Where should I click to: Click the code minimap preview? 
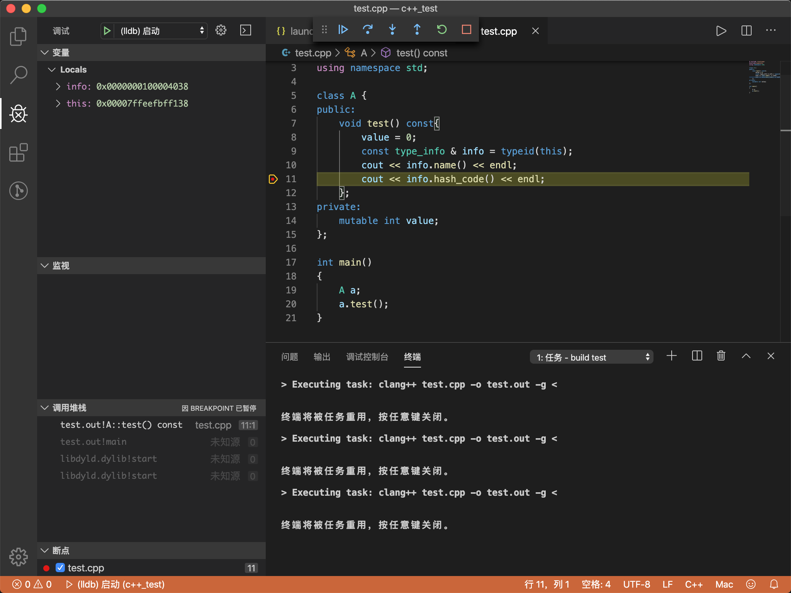pos(763,77)
